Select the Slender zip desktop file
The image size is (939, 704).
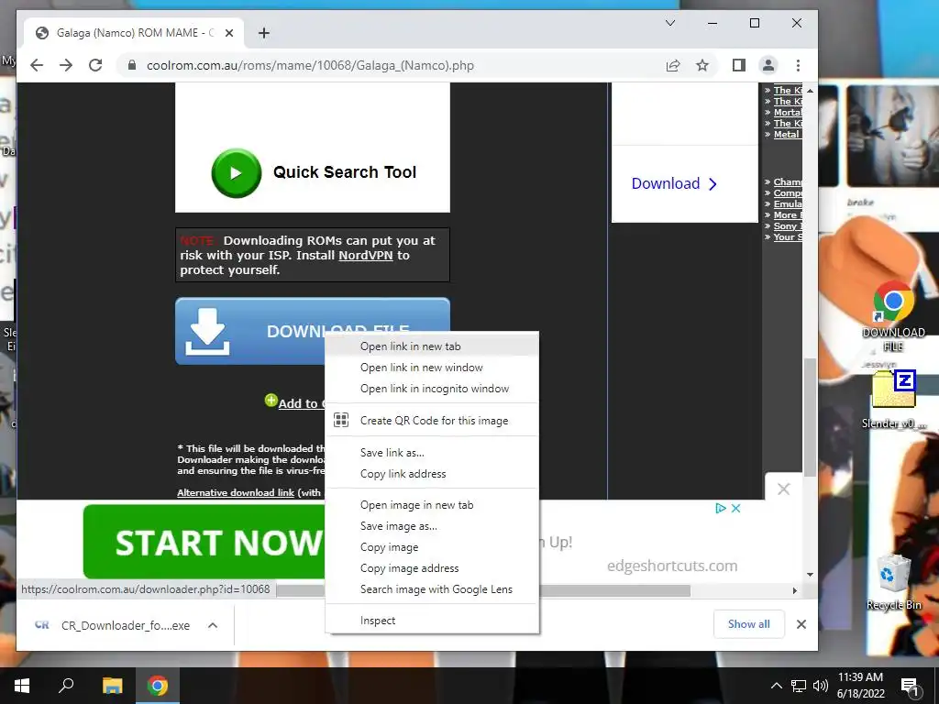(893, 400)
